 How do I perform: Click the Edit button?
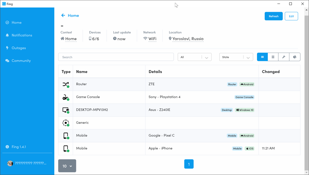pos(291,16)
